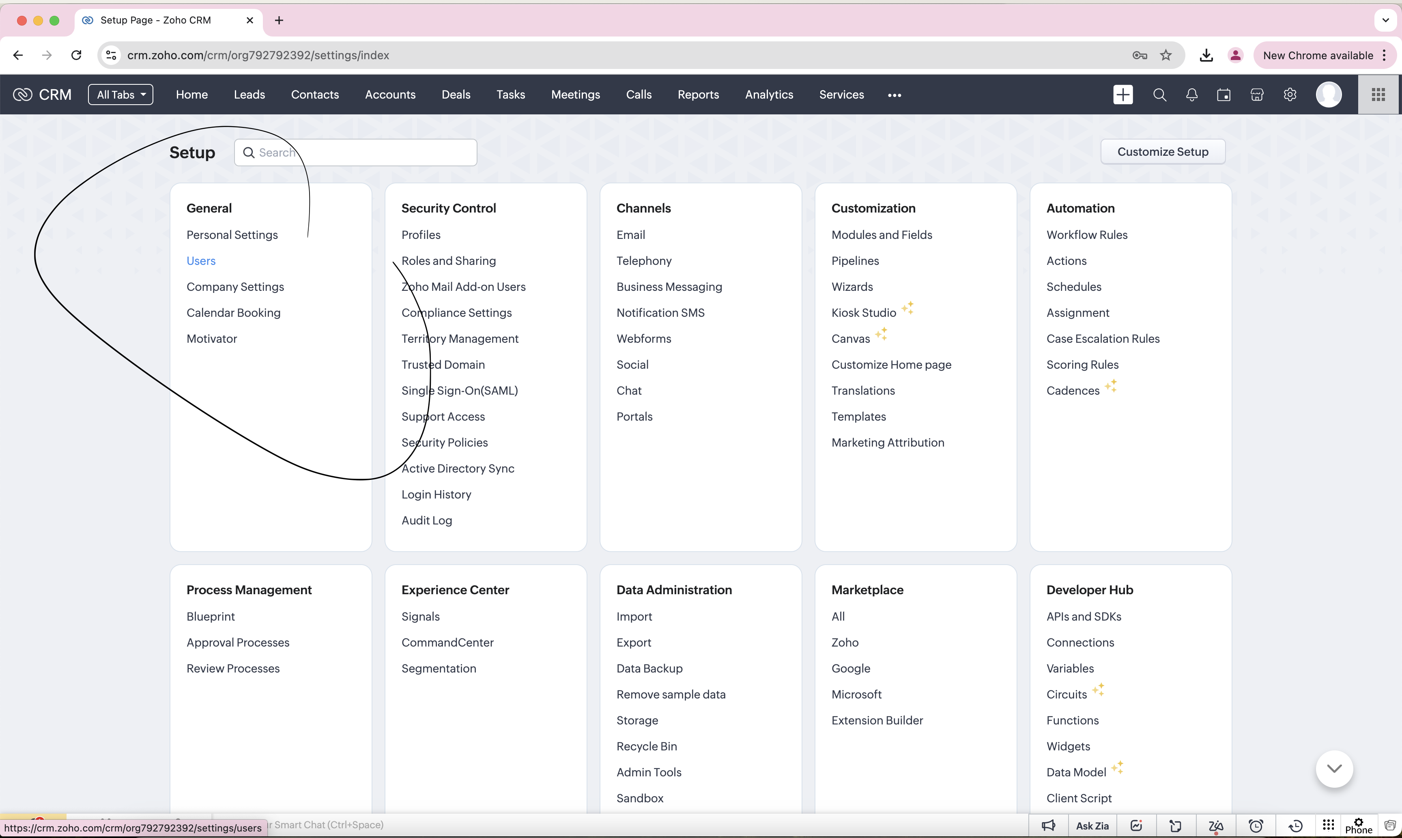
Task: Open the reminders alarm clock icon
Action: [1256, 825]
